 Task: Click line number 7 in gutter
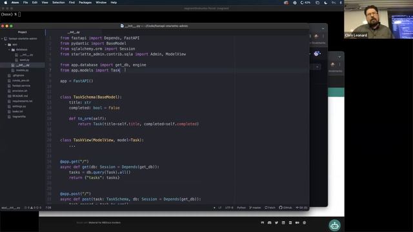[x=50, y=70]
